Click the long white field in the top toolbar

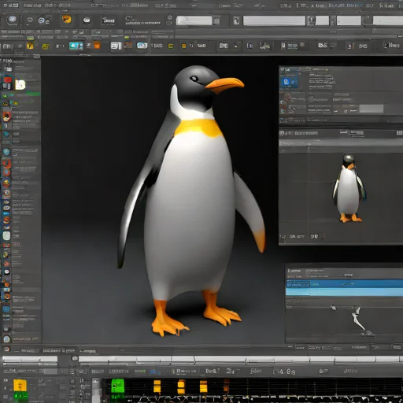click(x=274, y=20)
